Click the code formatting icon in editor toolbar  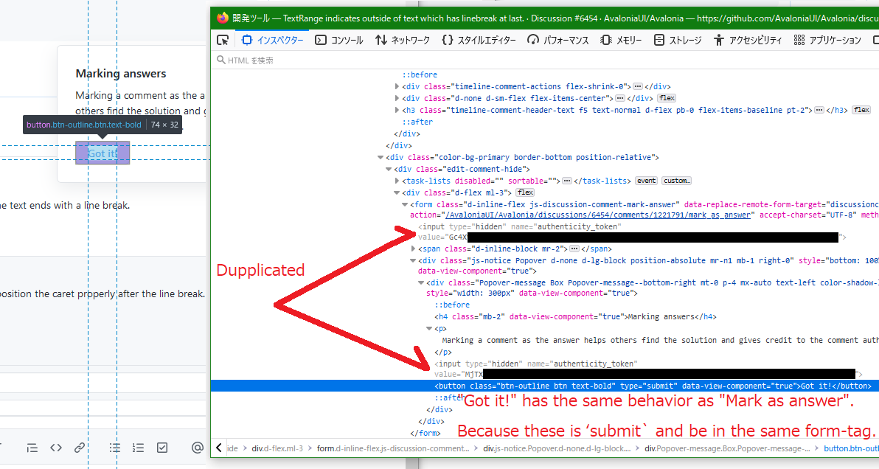[56, 448]
